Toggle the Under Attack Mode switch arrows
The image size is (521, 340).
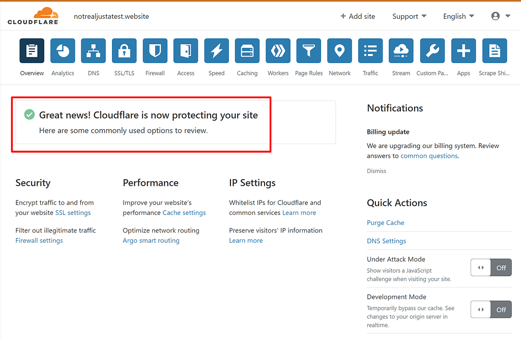(x=480, y=267)
